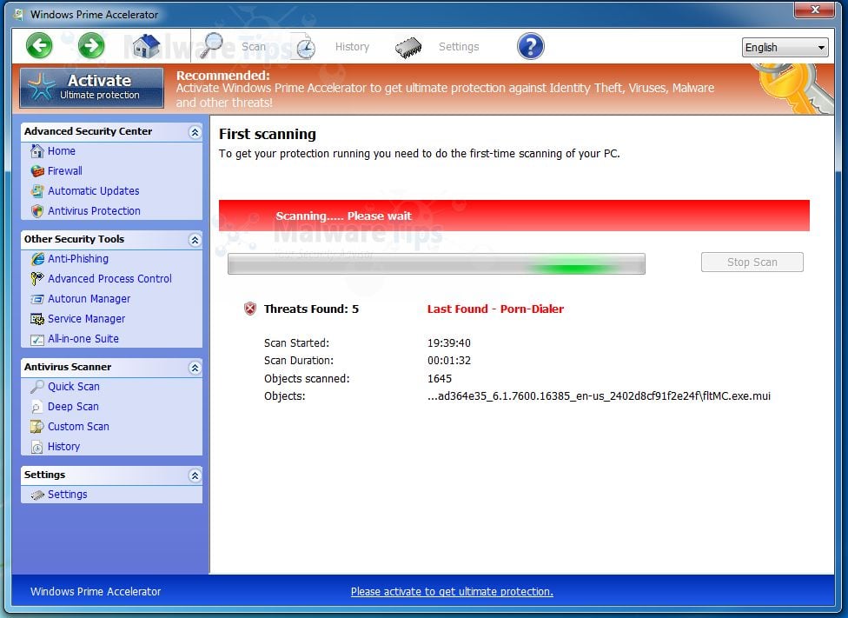Click the magnifying glass Scan icon
The width and height of the screenshot is (848, 618).
coord(212,45)
